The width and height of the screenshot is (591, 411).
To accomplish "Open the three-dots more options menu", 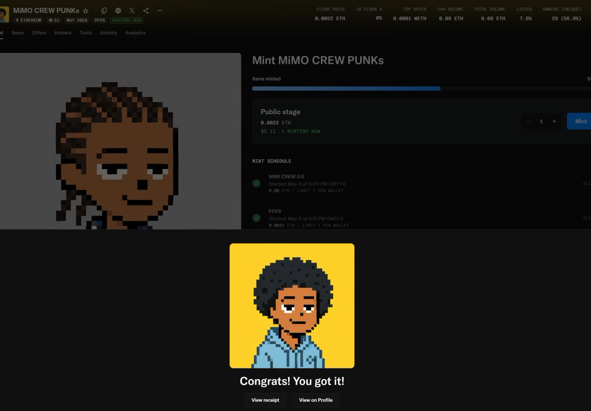I will coord(160,10).
